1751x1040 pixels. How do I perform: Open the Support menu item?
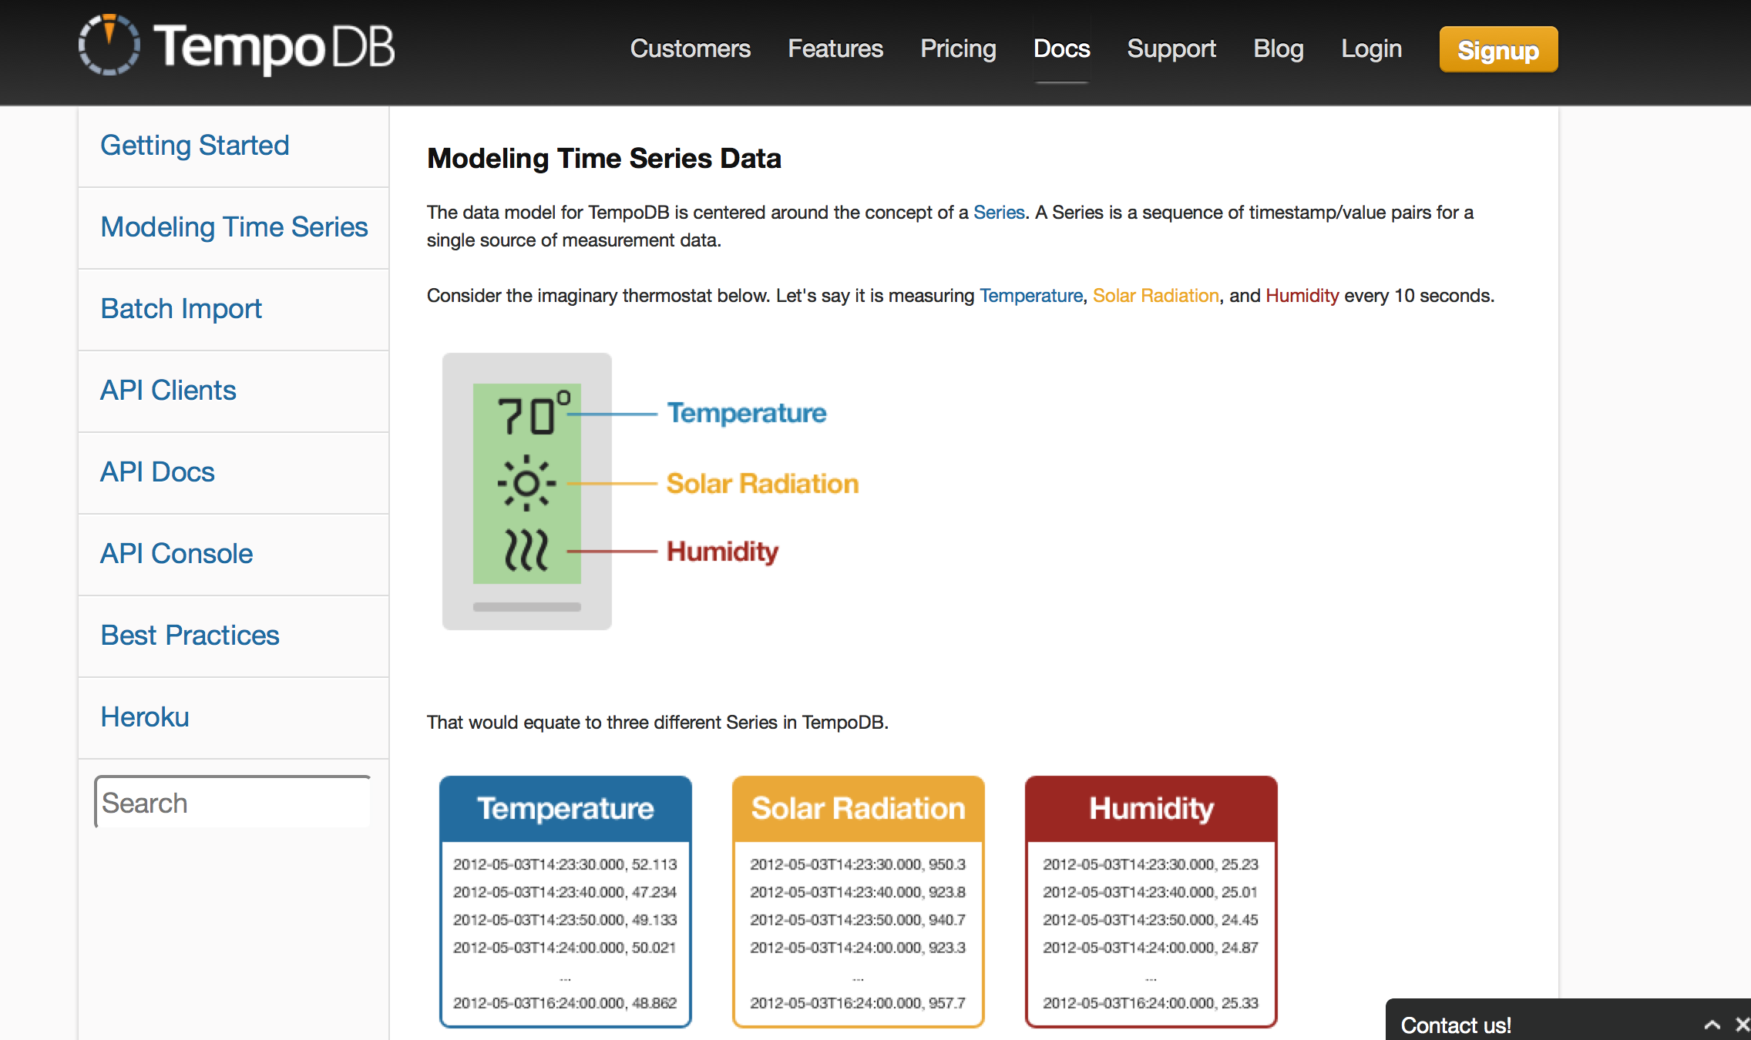click(1168, 49)
